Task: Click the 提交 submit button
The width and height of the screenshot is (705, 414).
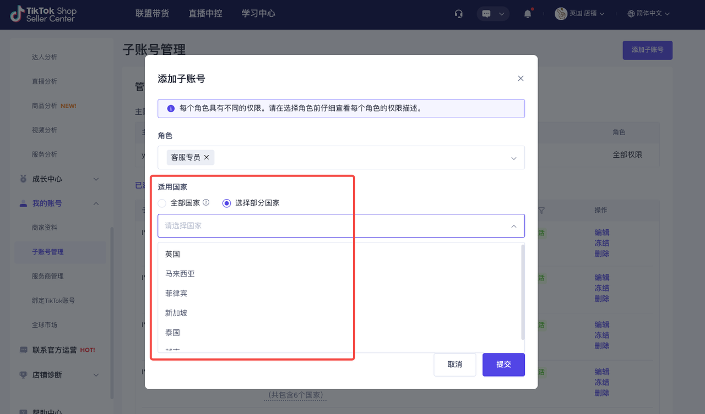Action: [x=503, y=365]
